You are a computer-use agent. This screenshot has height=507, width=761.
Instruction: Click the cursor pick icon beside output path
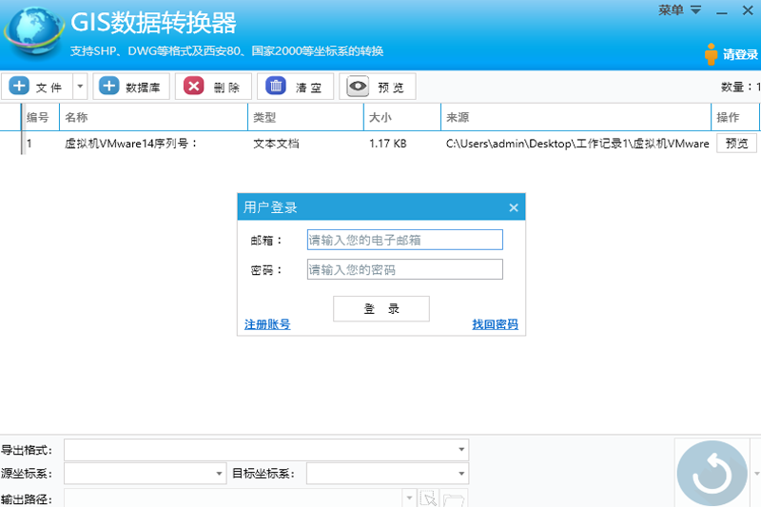[x=429, y=498]
